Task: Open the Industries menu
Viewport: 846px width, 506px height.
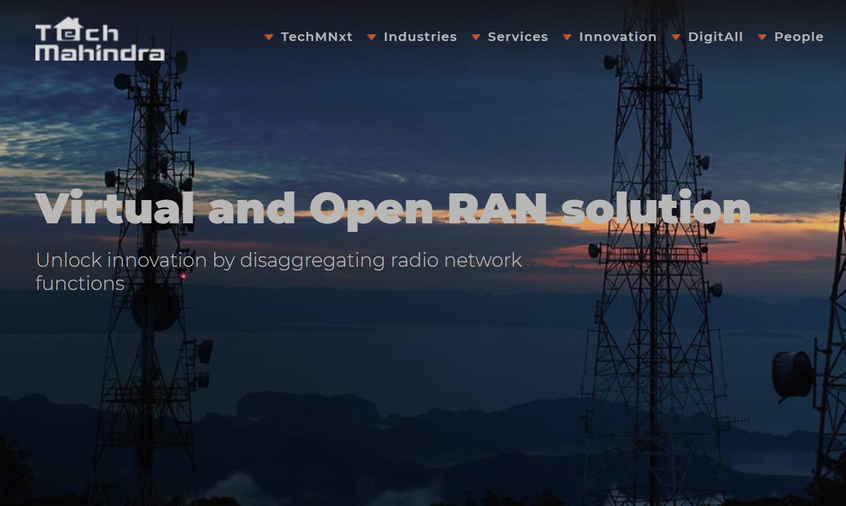Action: [420, 37]
